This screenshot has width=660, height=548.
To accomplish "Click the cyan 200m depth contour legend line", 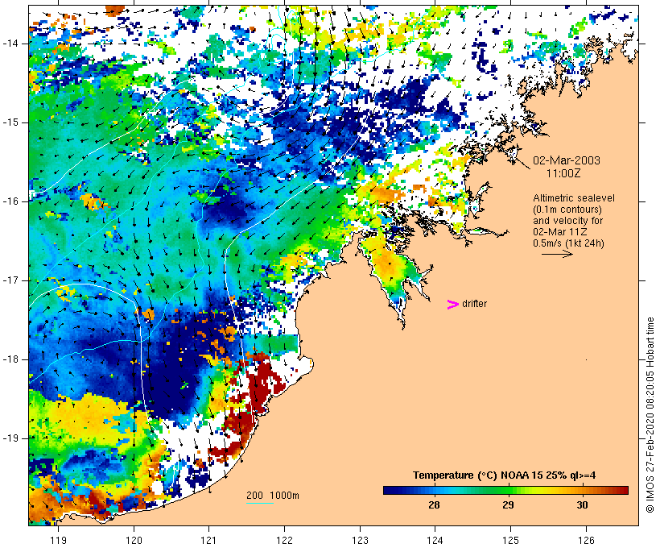I will (x=260, y=503).
